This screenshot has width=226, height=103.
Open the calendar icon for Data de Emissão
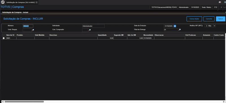tap(175, 26)
